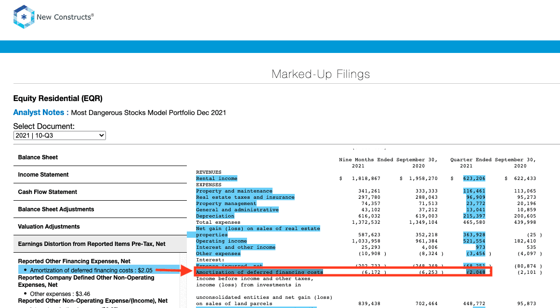Viewport: 560px width, 308px height.
Task: Click the Analyst Notes link
Action: click(x=41, y=113)
